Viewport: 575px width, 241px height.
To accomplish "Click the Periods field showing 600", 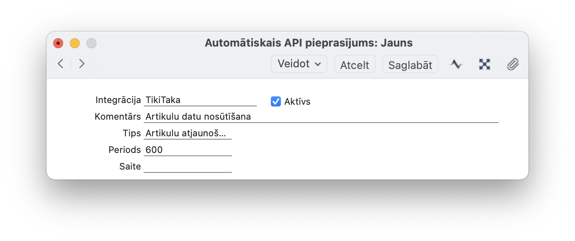I will tap(187, 150).
